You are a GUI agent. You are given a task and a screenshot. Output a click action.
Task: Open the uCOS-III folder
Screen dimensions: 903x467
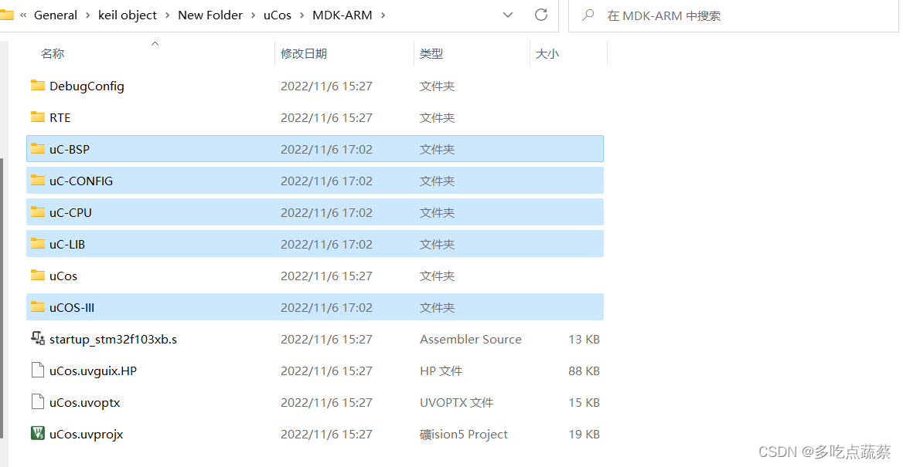[72, 306]
